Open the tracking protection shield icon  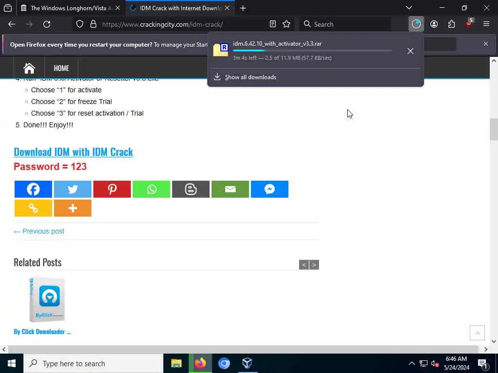(x=80, y=24)
